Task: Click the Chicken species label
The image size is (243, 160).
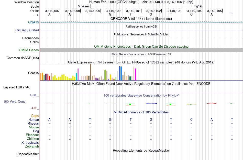Action: point(33,139)
